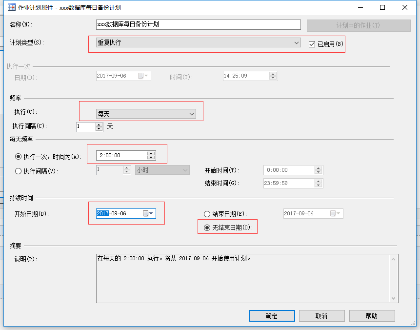This screenshot has height=330, width=420.
Task: Maximize the schedule properties window
Action: pos(382,7)
